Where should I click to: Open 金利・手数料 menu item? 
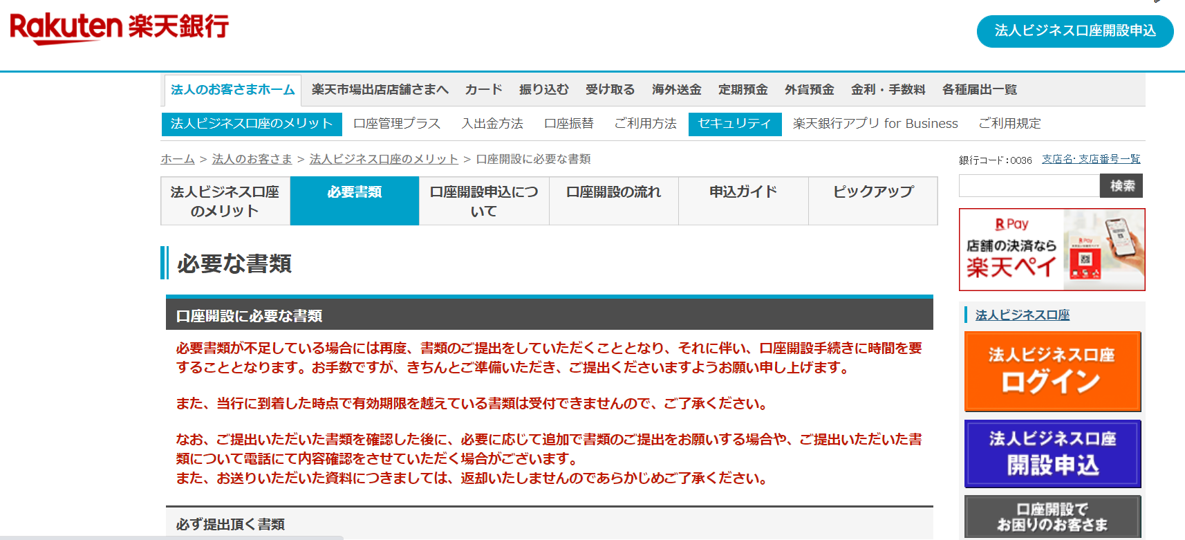(x=888, y=90)
